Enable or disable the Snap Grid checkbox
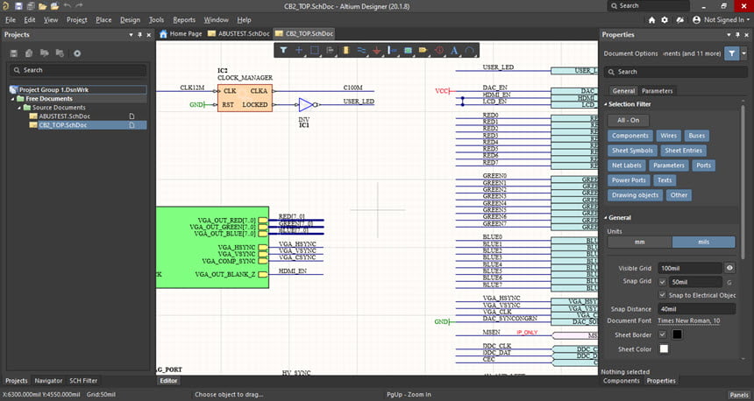 [662, 282]
